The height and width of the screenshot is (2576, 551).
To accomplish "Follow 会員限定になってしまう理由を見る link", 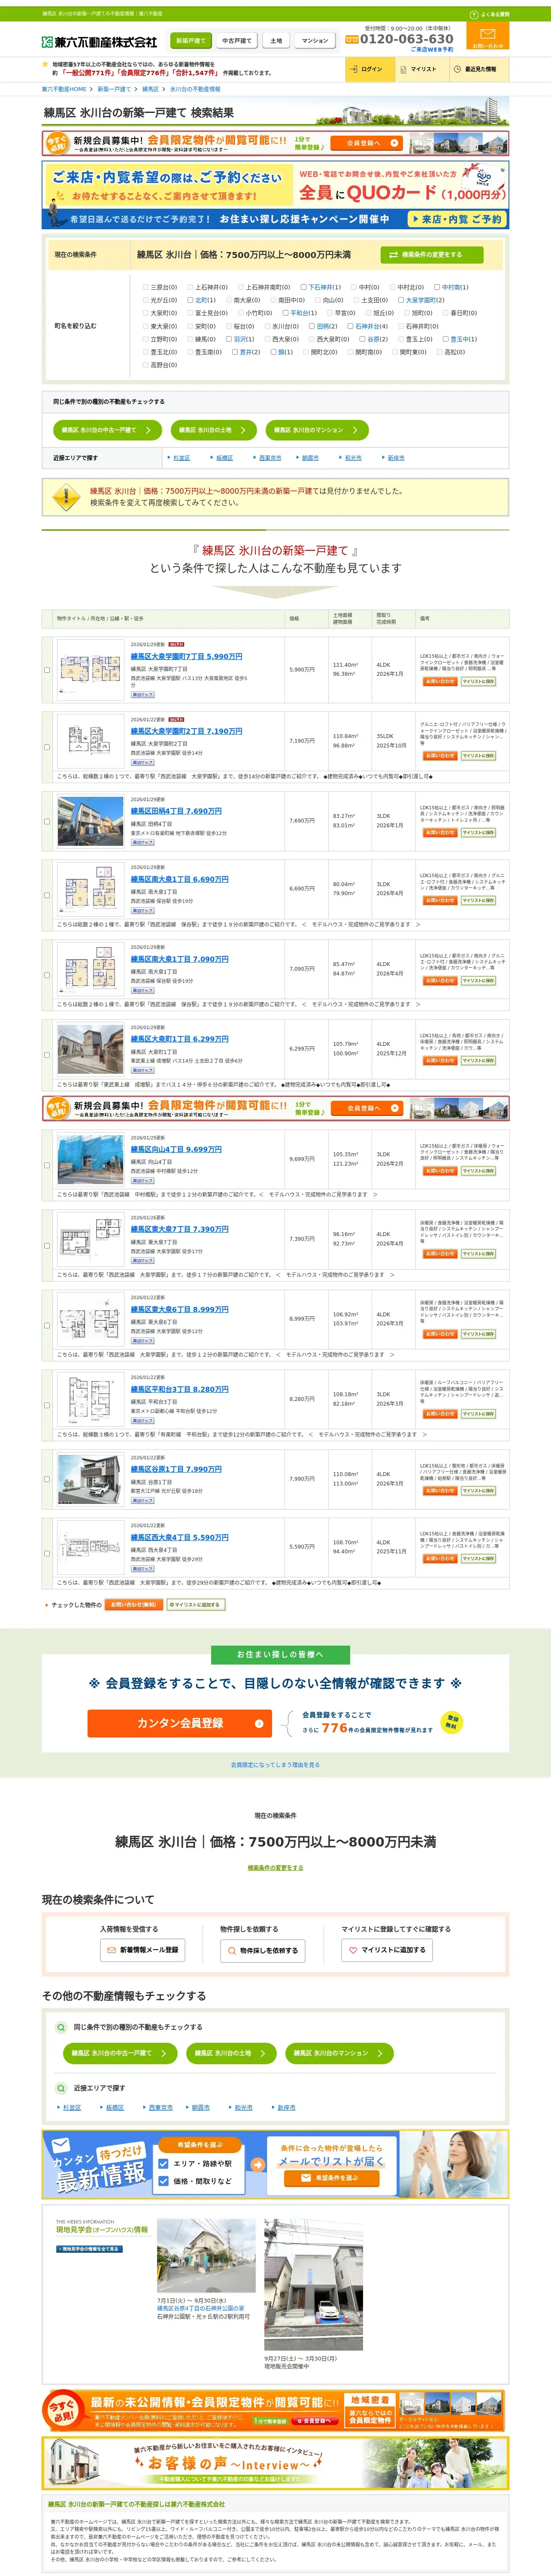I will [x=275, y=1764].
